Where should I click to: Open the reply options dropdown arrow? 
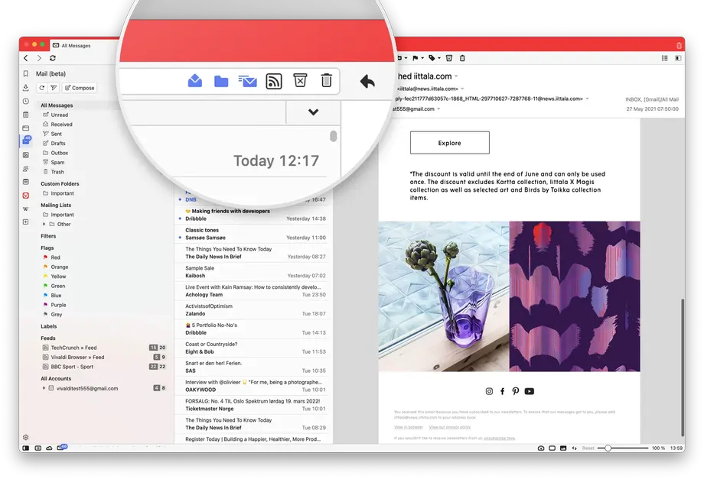(406, 58)
